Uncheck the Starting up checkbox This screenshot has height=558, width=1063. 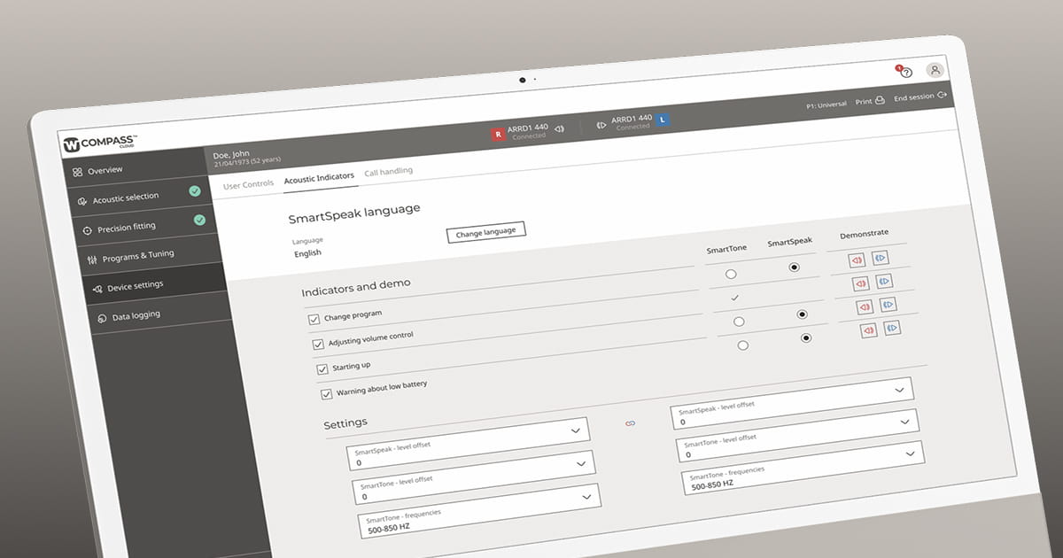(322, 368)
